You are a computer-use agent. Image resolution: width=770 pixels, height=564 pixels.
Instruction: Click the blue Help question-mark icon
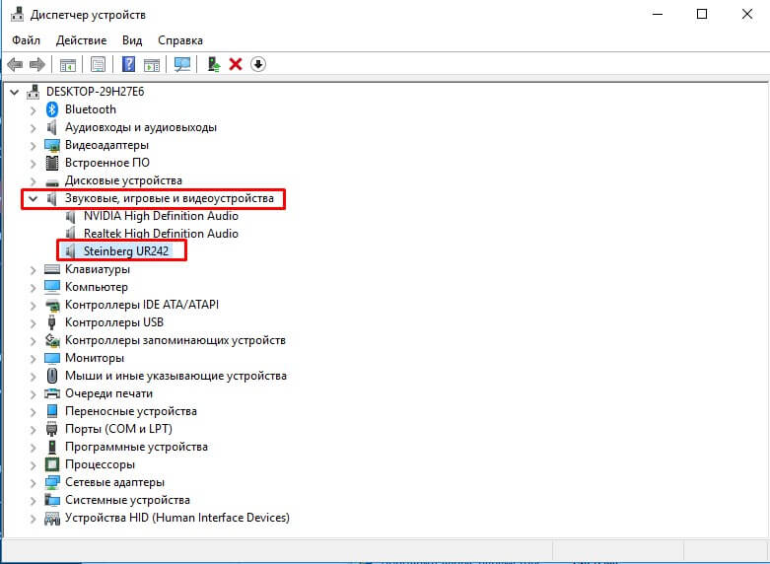(x=128, y=64)
